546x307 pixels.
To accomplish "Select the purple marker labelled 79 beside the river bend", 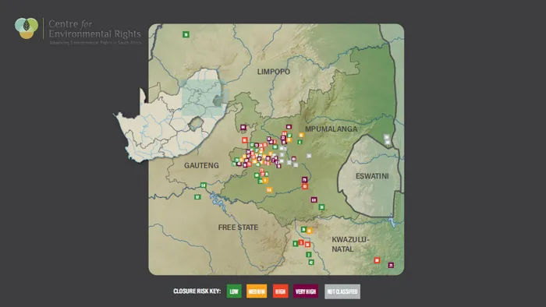I will [x=305, y=180].
